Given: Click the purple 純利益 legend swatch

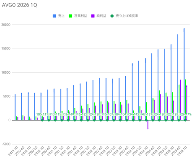Looking at the screenshot, I should tap(93, 16).
